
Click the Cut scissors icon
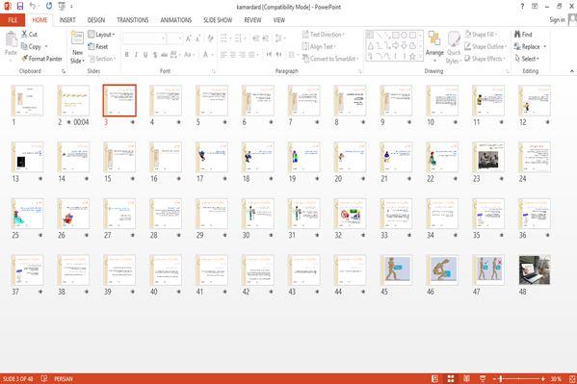click(24, 34)
